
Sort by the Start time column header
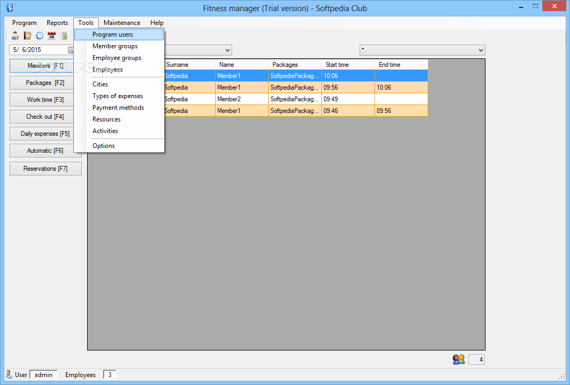point(348,65)
